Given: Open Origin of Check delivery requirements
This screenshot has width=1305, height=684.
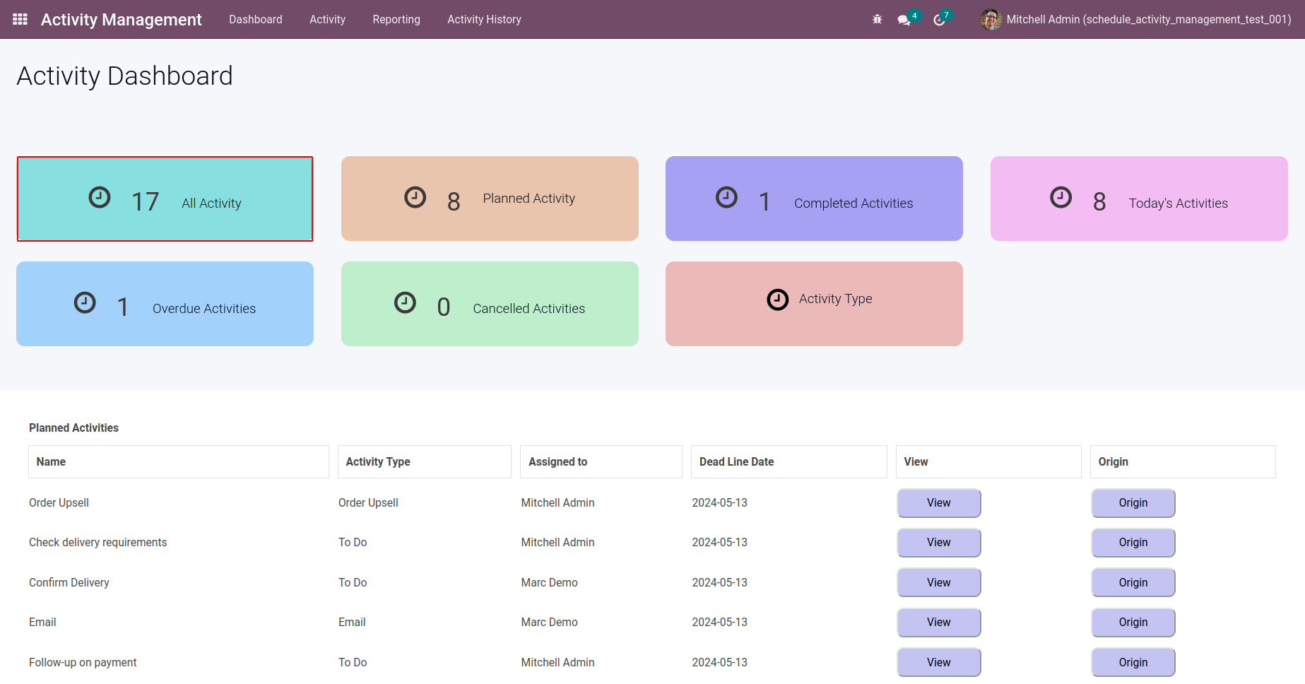Looking at the screenshot, I should pyautogui.click(x=1133, y=543).
